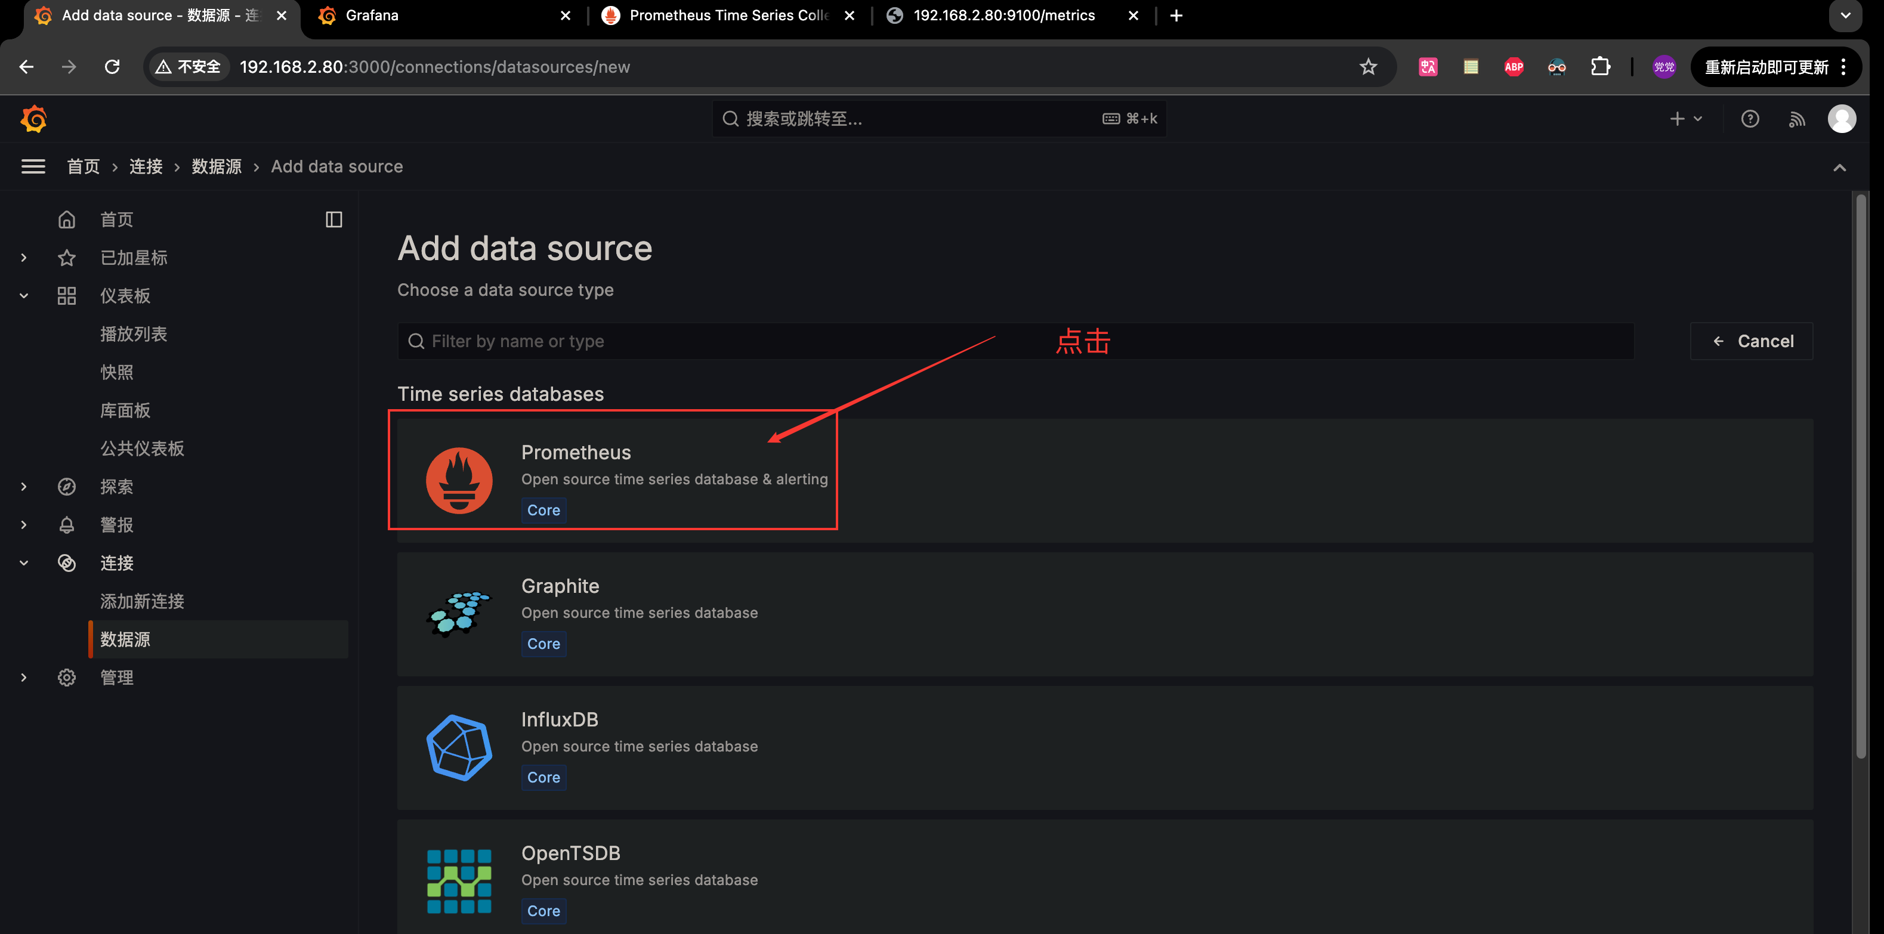
Task: Select the Graphite data source icon
Action: [459, 614]
